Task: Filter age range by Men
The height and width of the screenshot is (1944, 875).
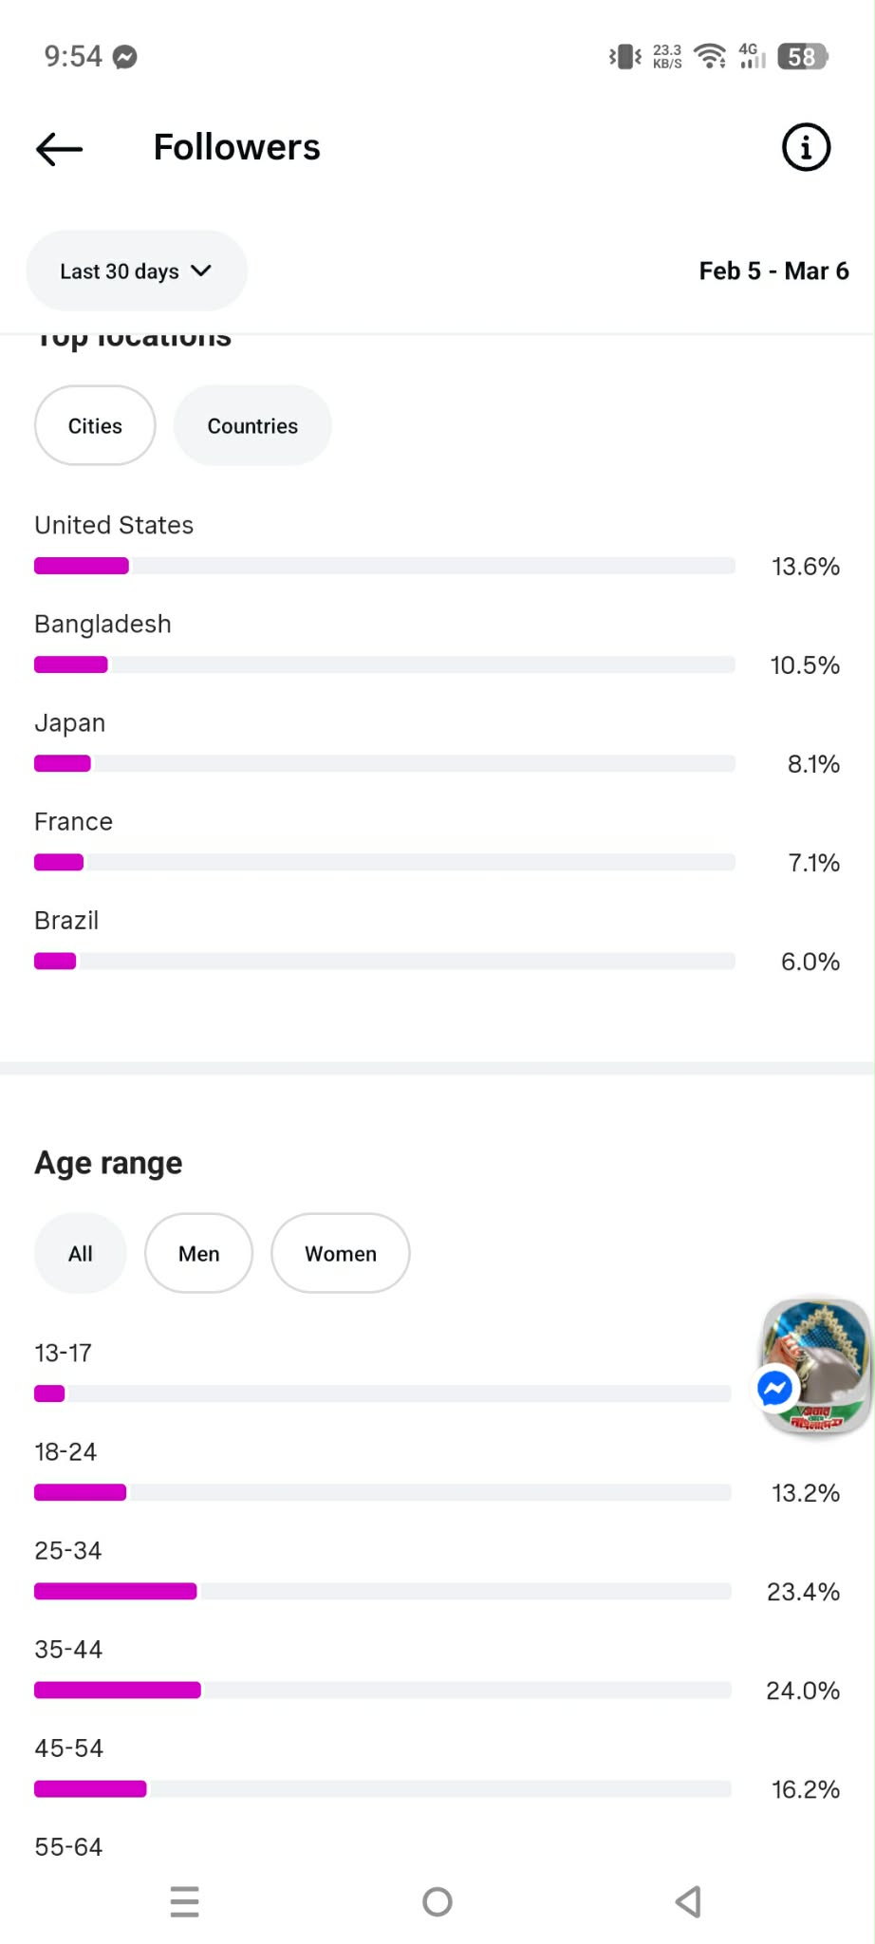Action: coord(198,1253)
